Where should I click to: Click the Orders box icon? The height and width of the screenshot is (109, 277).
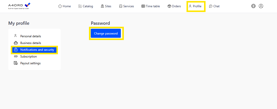pos(169,6)
